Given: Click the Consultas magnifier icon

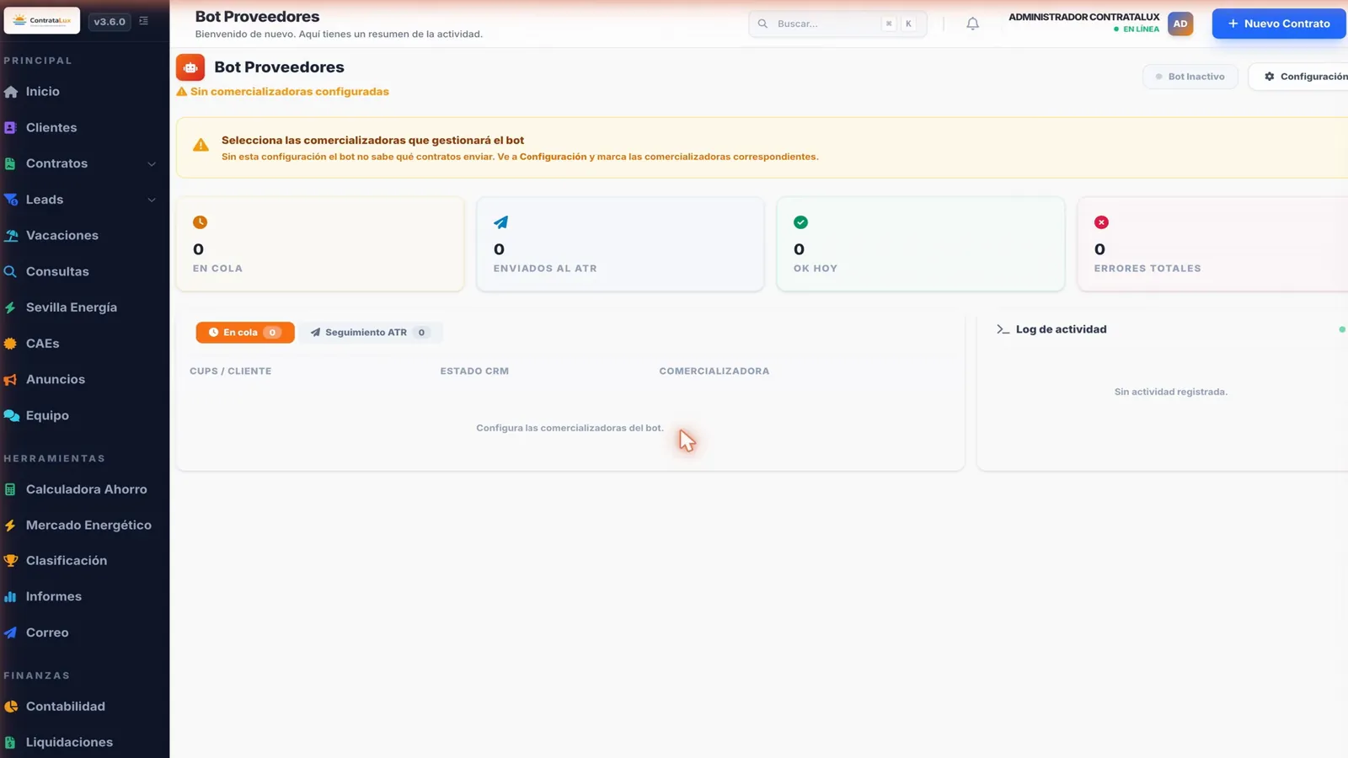Looking at the screenshot, I should tap(11, 272).
